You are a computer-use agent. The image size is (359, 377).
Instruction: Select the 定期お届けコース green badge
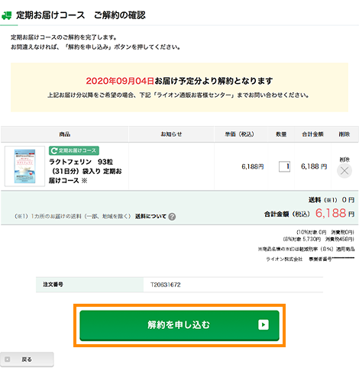click(74, 151)
